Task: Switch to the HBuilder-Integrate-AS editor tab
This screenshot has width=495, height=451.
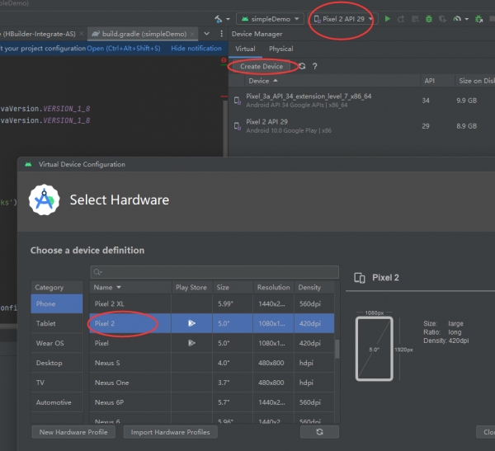Action: click(38, 34)
